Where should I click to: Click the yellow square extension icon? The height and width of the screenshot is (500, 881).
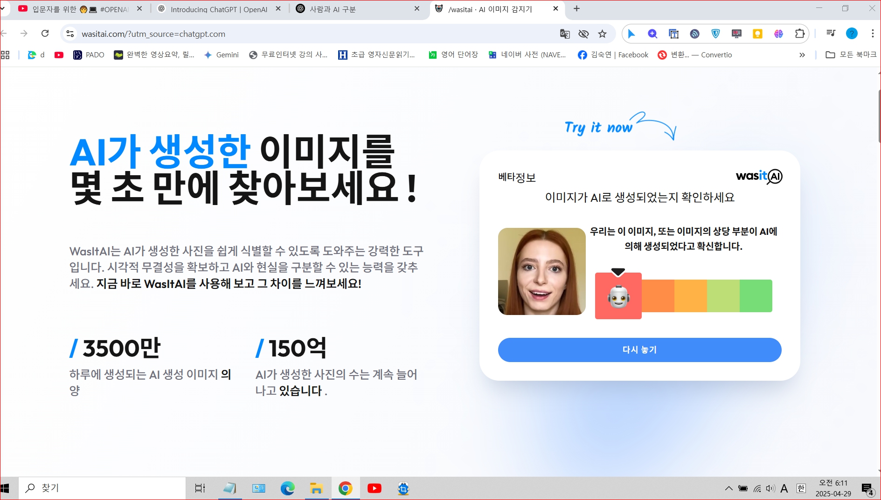pos(758,34)
